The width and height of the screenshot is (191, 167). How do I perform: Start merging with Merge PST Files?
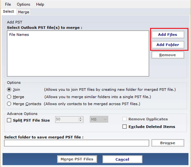[77, 159]
